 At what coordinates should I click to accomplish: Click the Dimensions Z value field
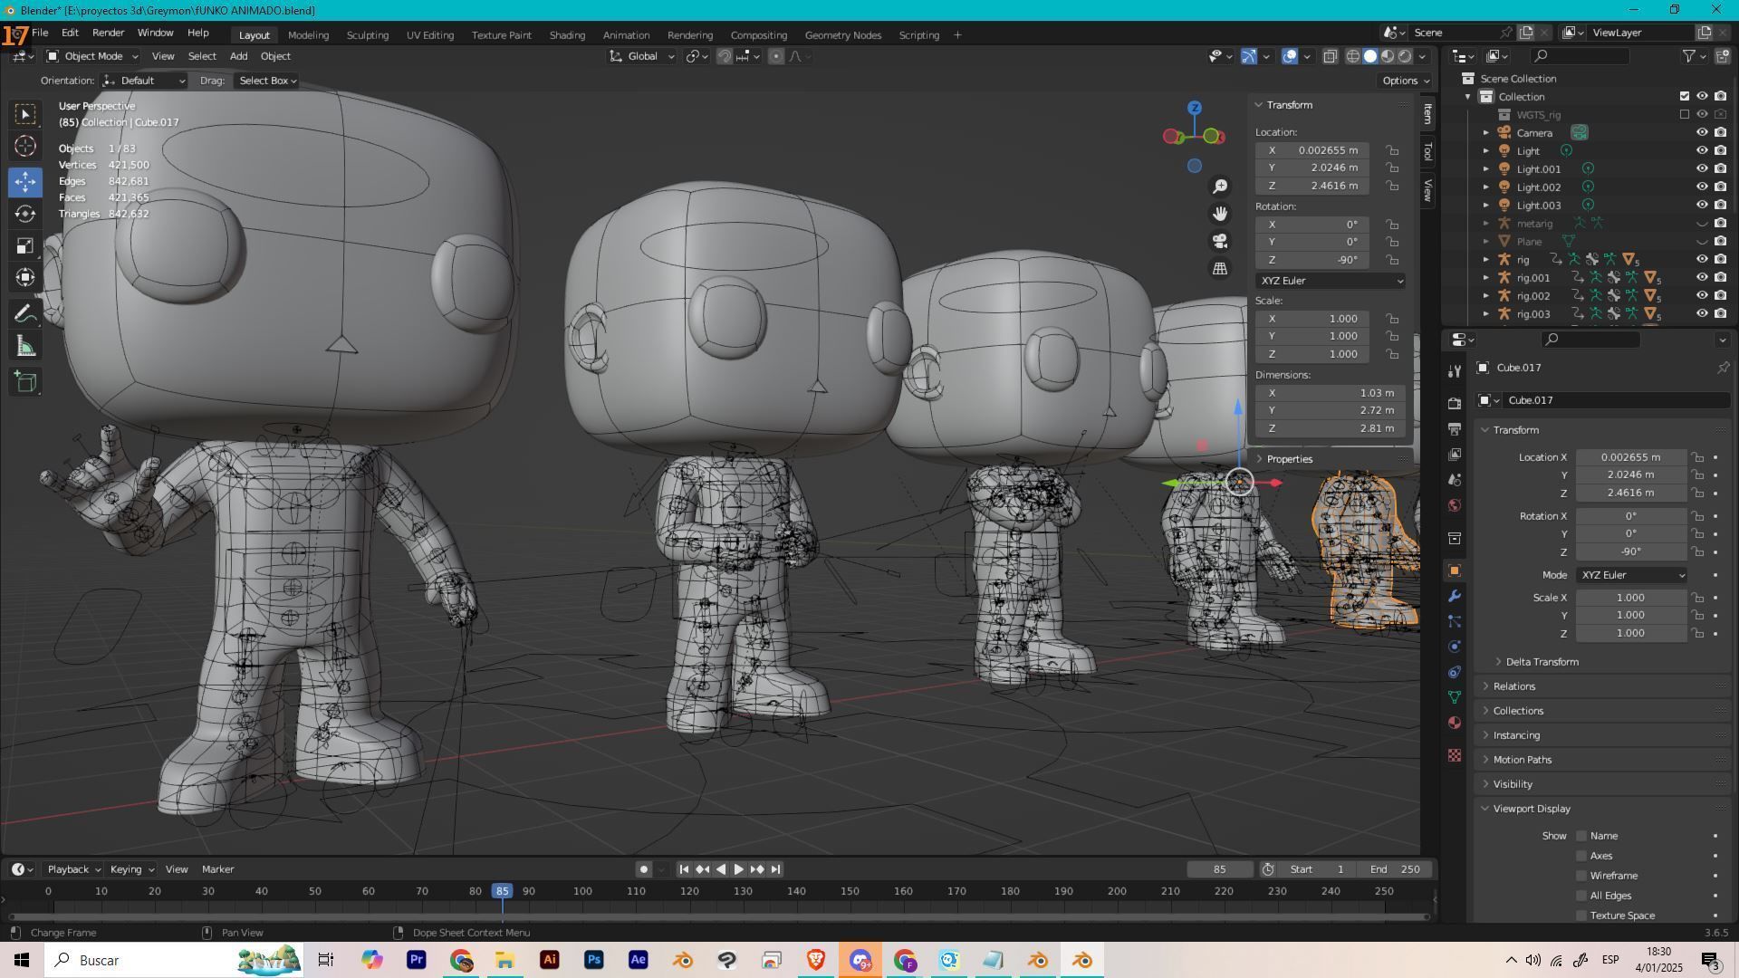1330,428
